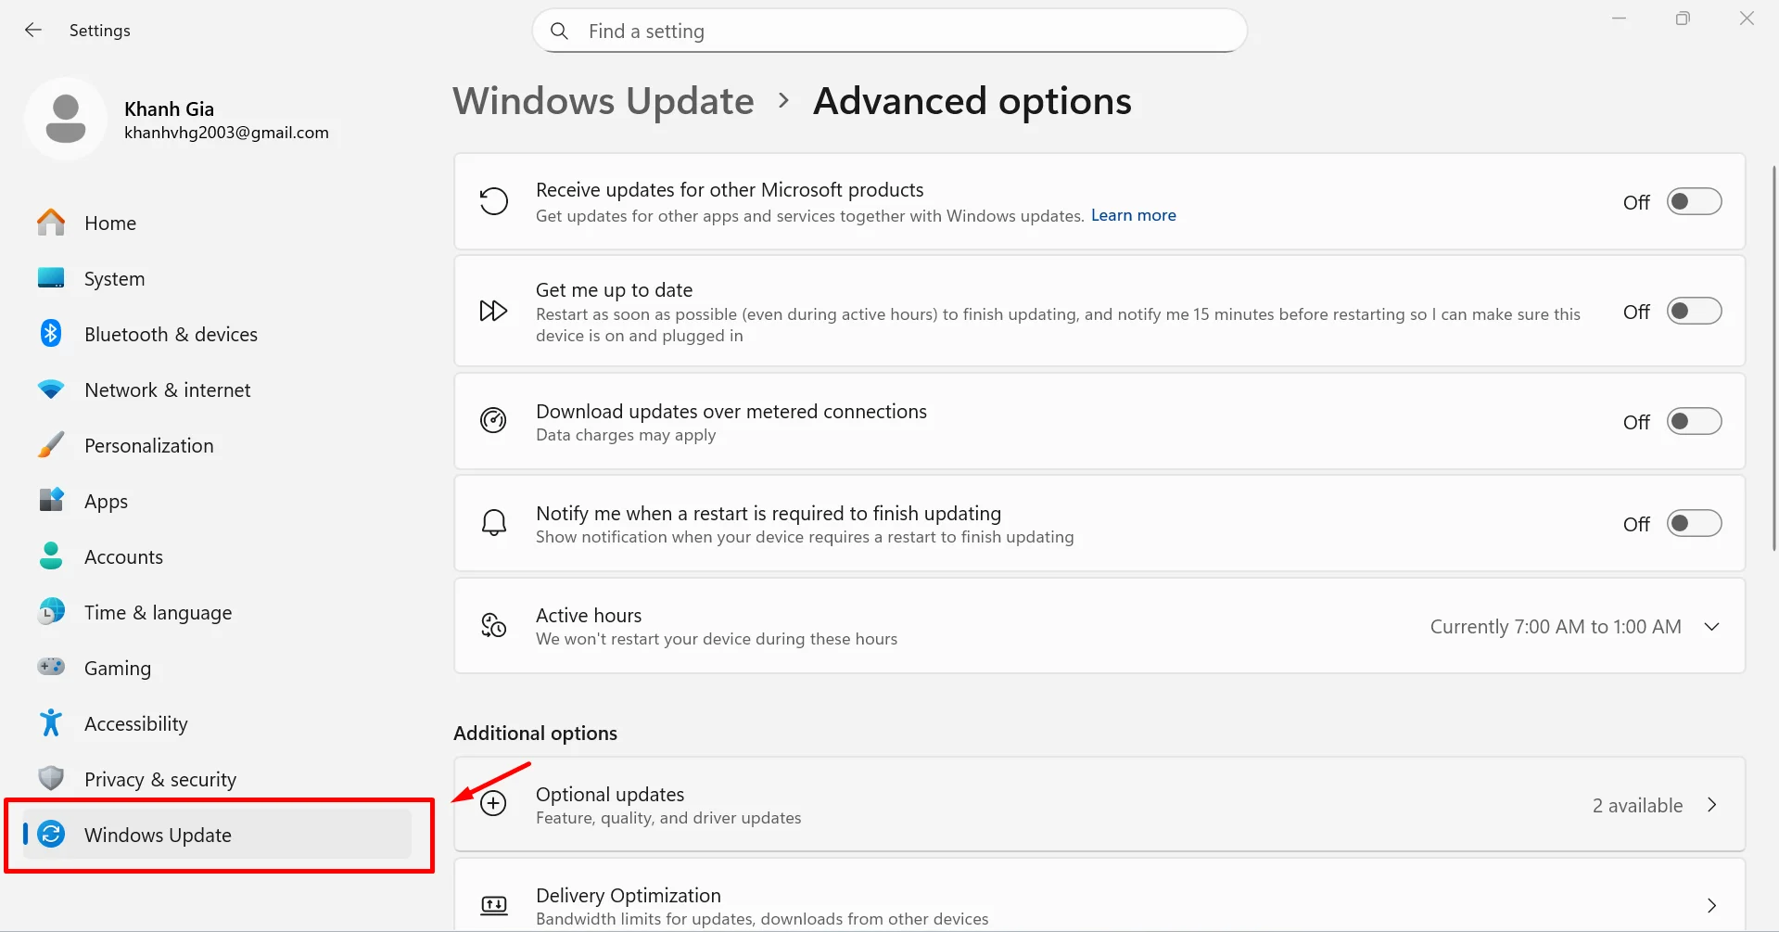
Task: Expand the Active hours chevron
Action: [x=1711, y=627]
